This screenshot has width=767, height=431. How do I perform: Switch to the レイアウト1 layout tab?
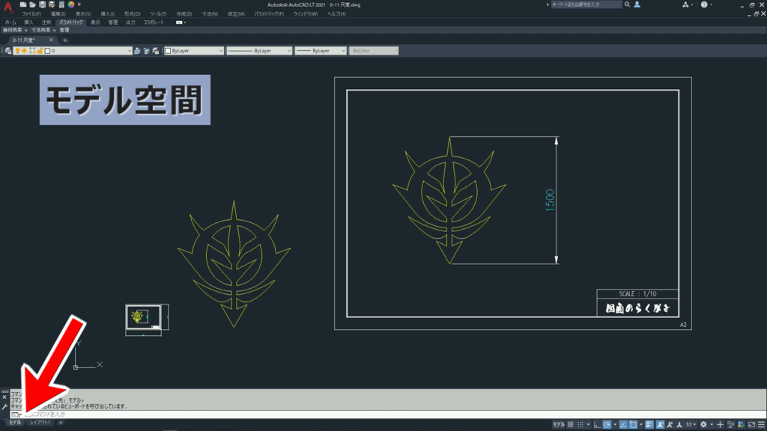click(40, 423)
